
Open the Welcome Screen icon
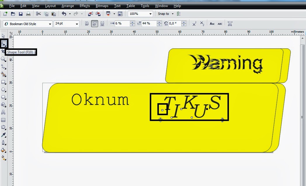pos(120,14)
